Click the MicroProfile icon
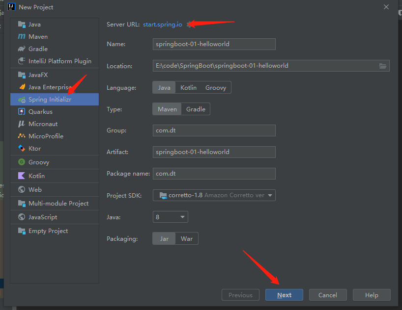 22,136
